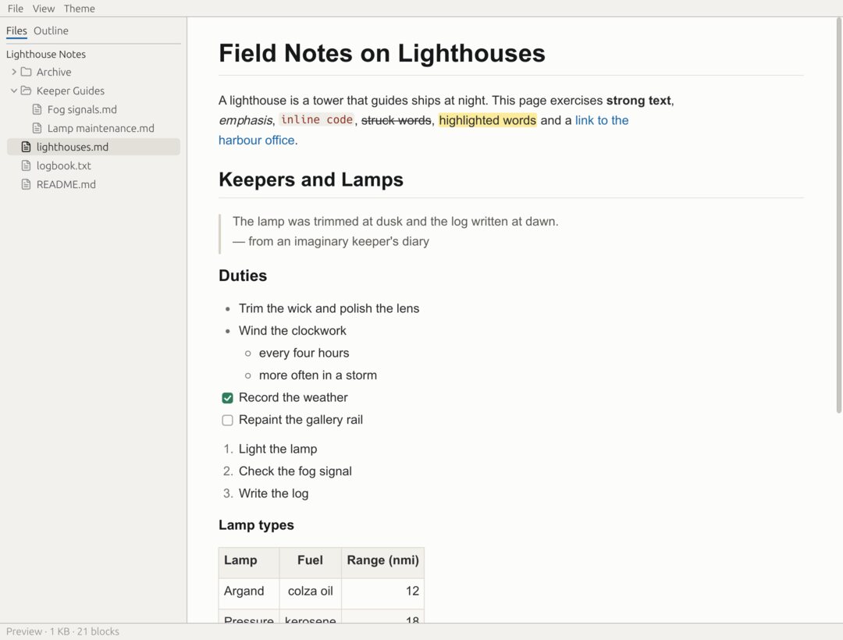Click the lighthouses.md file icon
This screenshot has width=843, height=640.
[26, 148]
